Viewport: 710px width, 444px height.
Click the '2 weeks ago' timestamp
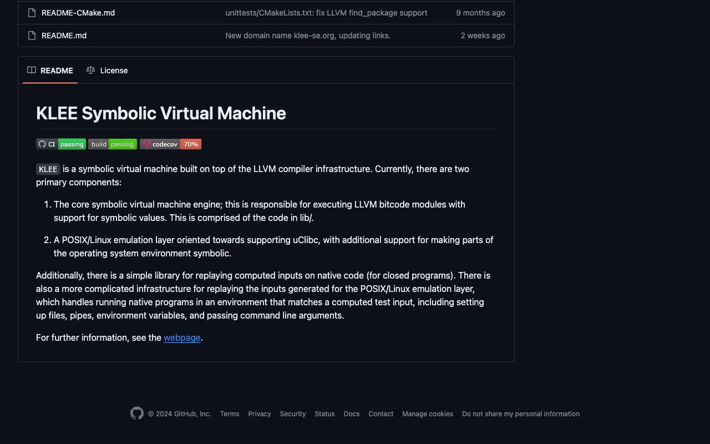(483, 36)
